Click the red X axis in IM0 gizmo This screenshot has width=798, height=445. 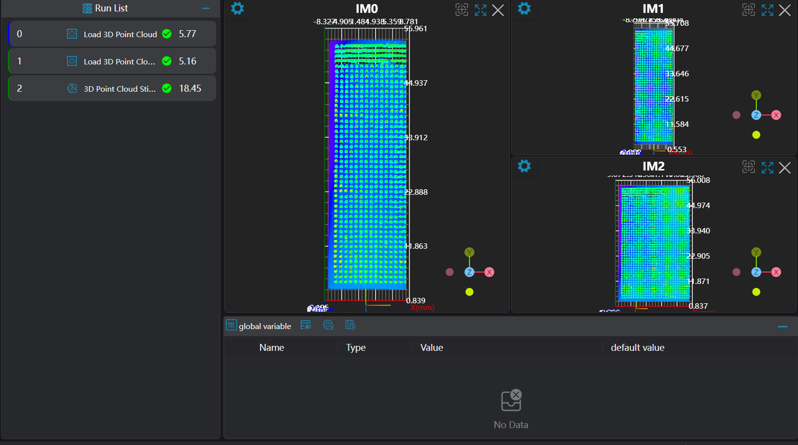(x=489, y=272)
